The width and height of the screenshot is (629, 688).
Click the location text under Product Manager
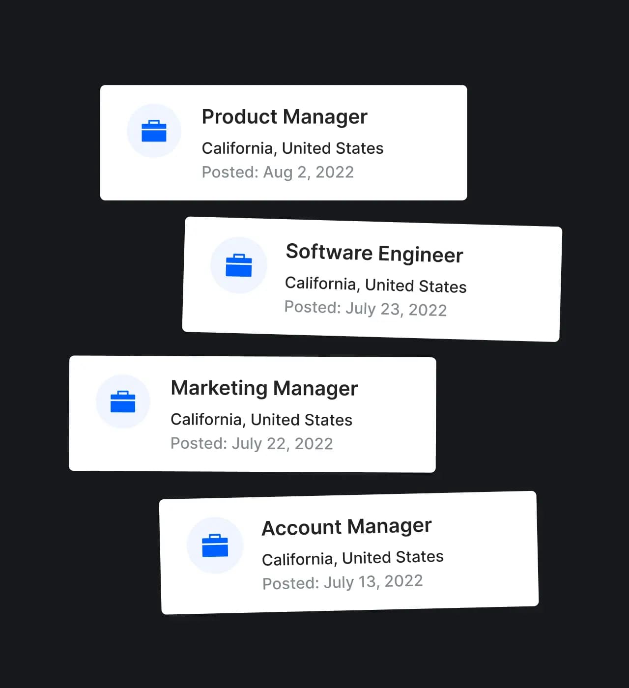tap(292, 148)
